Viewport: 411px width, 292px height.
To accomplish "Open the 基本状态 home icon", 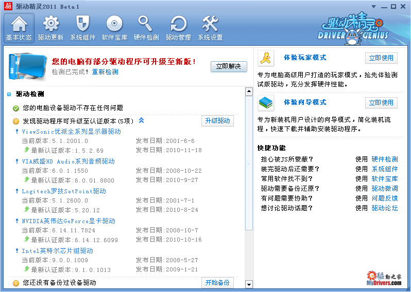I will [x=19, y=28].
